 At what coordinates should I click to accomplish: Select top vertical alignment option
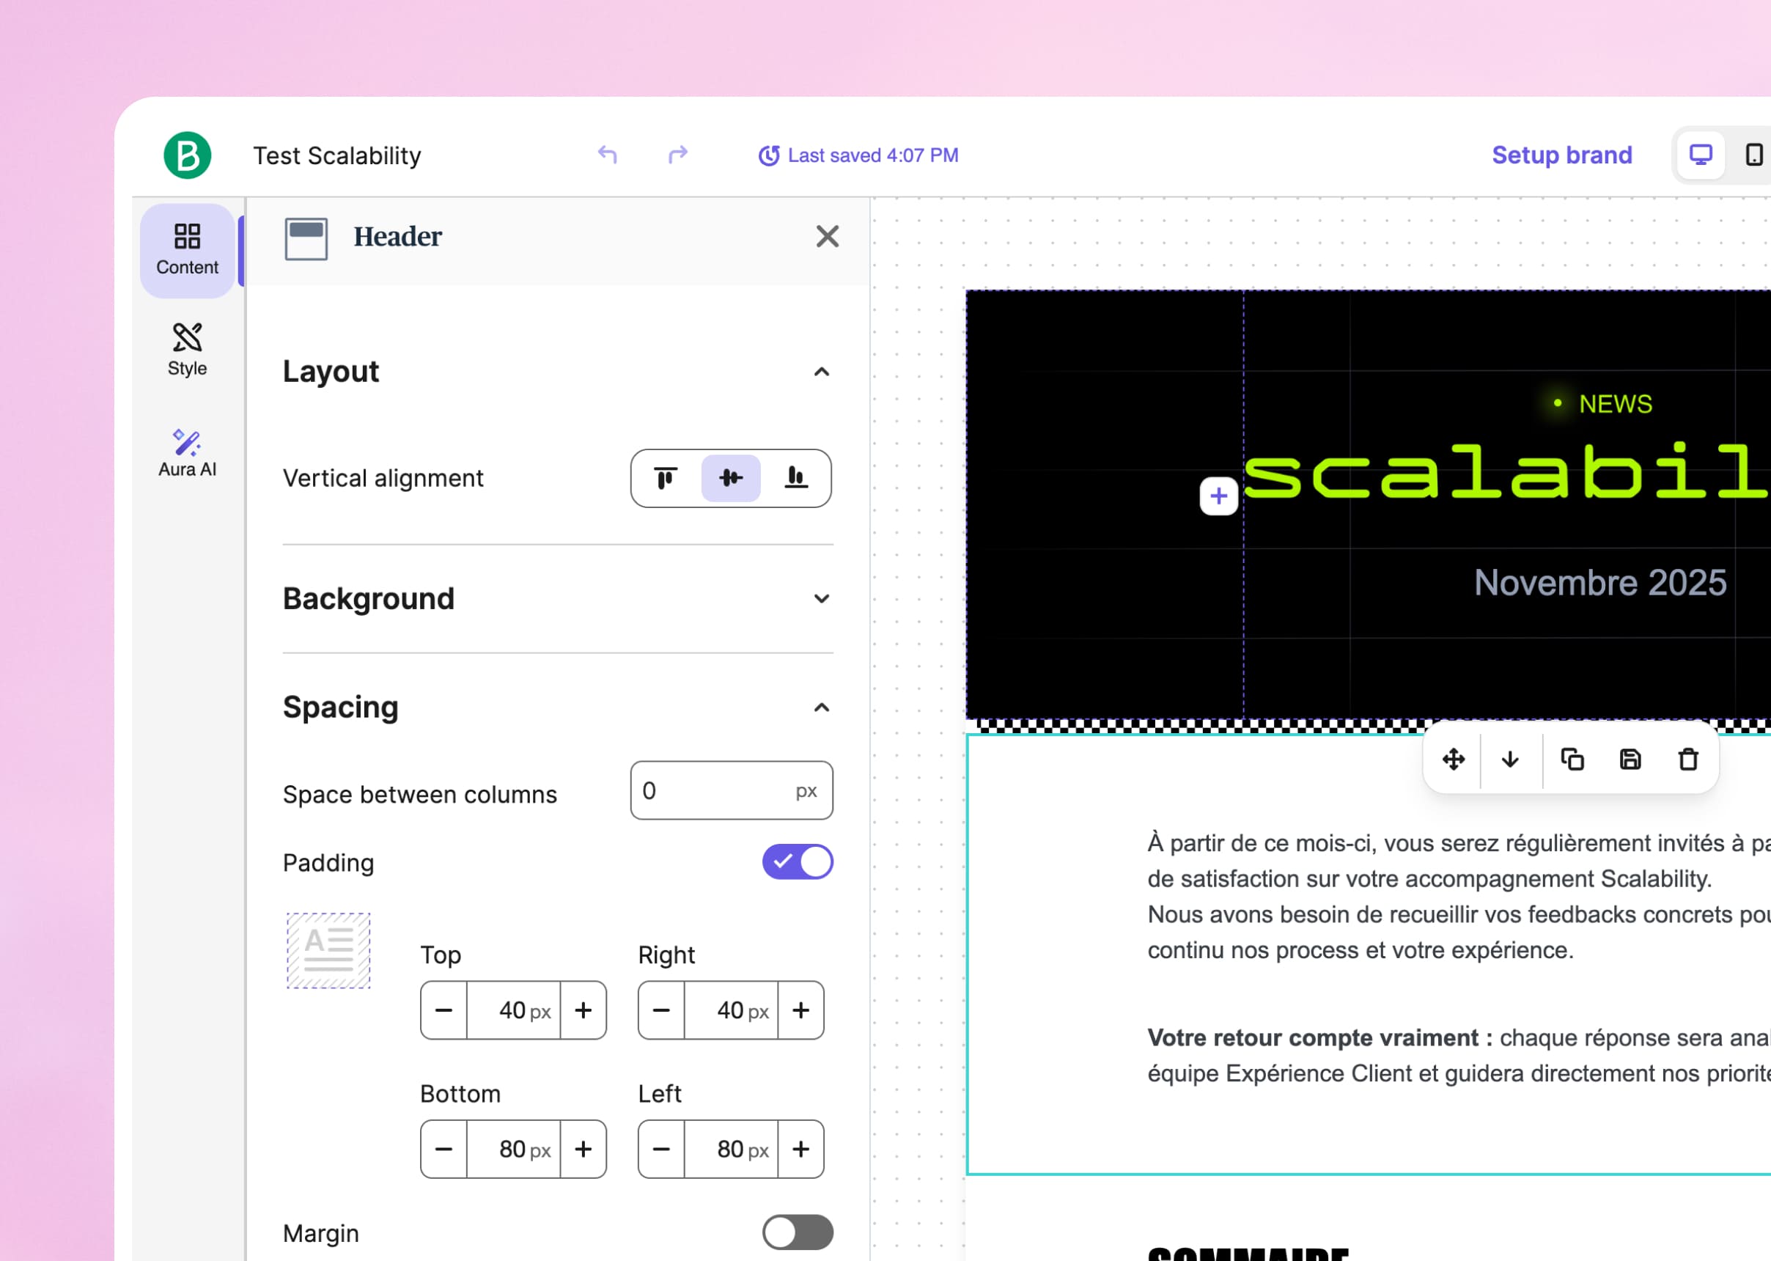666,477
